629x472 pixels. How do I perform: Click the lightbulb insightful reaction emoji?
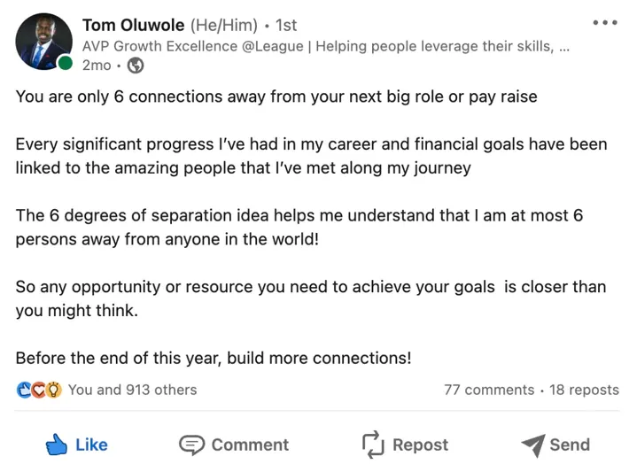[x=53, y=390]
